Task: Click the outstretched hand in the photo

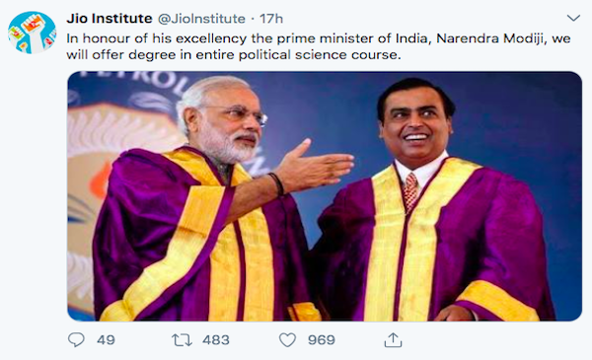Action: tap(317, 165)
